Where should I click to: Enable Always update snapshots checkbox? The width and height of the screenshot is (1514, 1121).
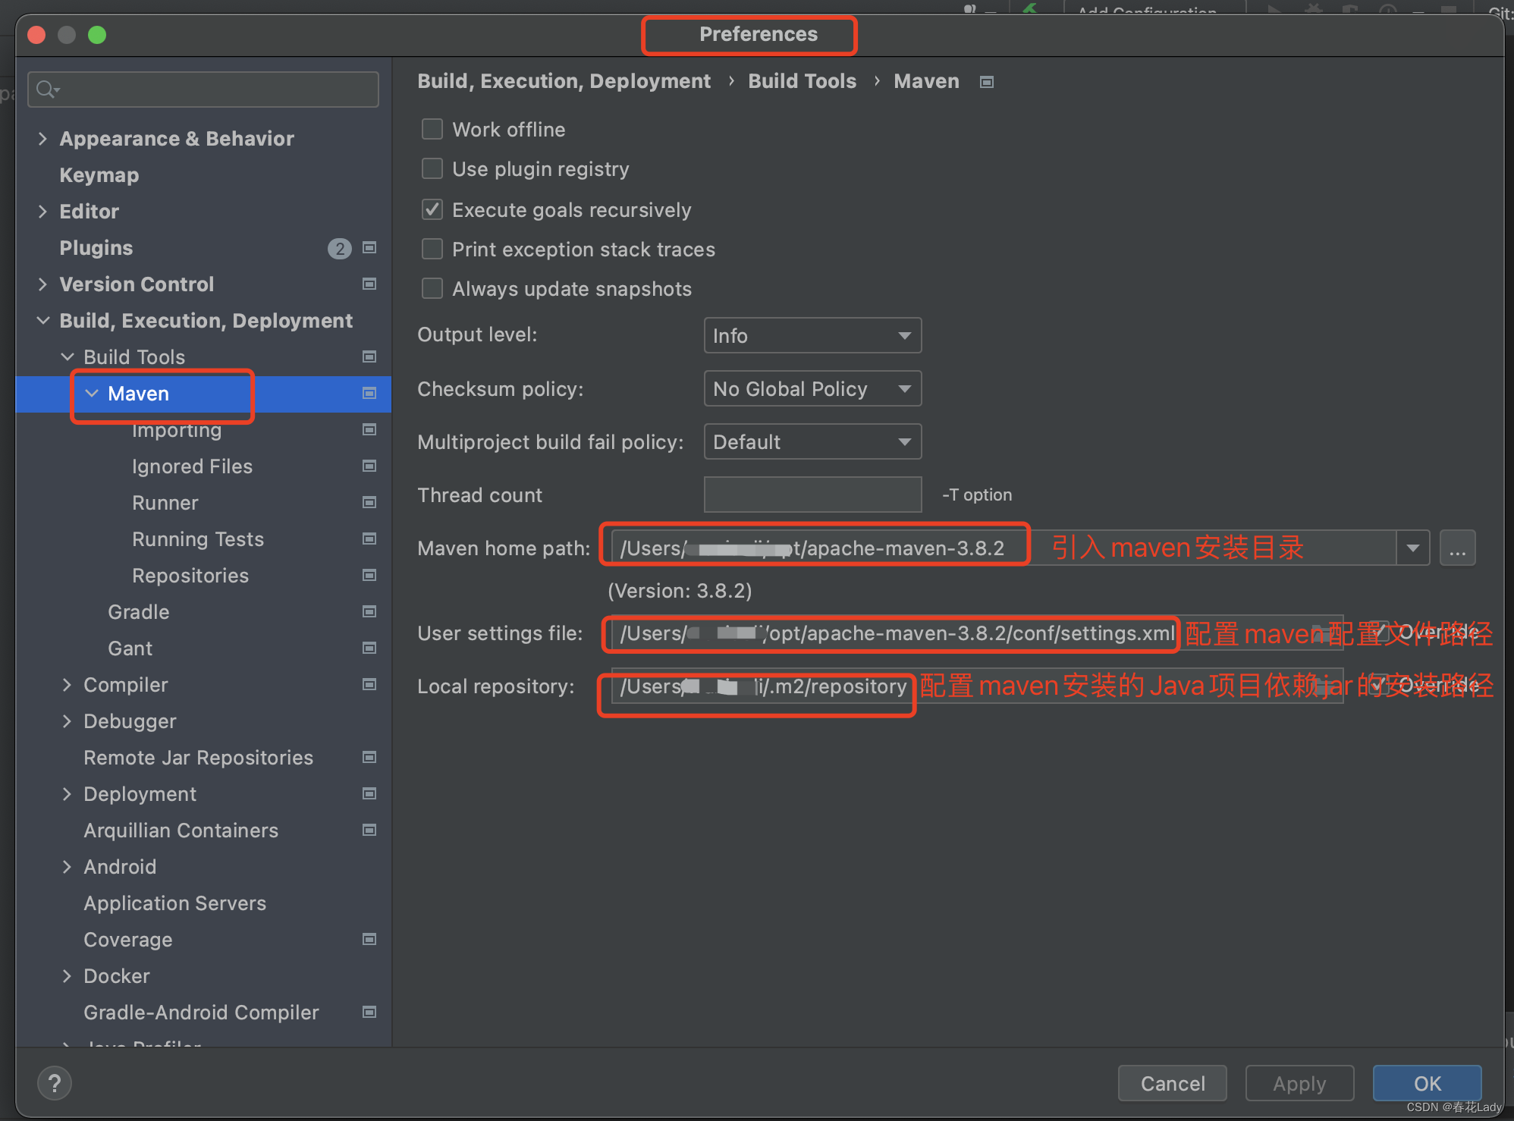click(x=432, y=289)
